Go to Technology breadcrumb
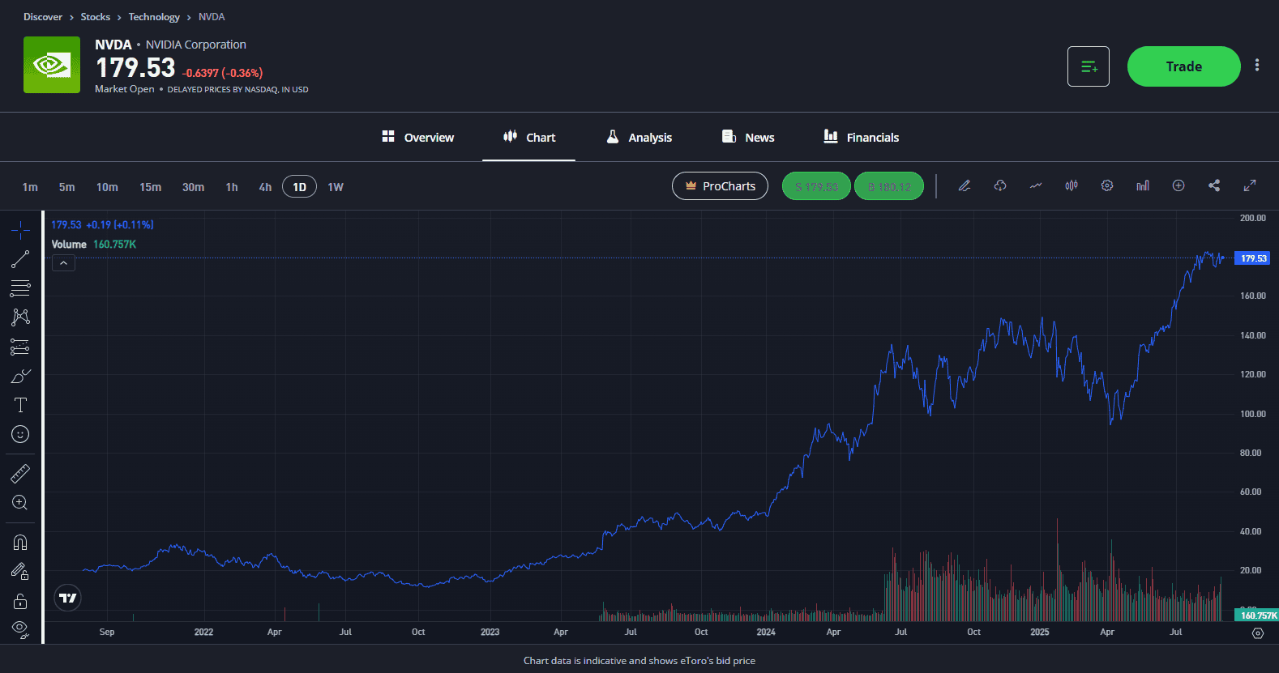Screen dimensions: 1279x673 154,17
